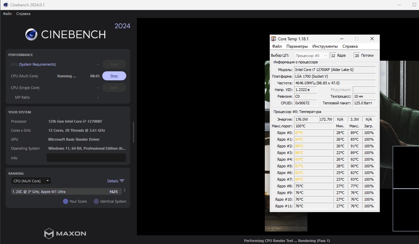This screenshot has width=419, height=244.
Task: Click the CPUID 0x90672 value
Action: (x=305, y=103)
